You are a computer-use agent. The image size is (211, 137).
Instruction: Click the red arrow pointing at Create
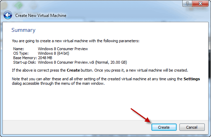(x=140, y=115)
